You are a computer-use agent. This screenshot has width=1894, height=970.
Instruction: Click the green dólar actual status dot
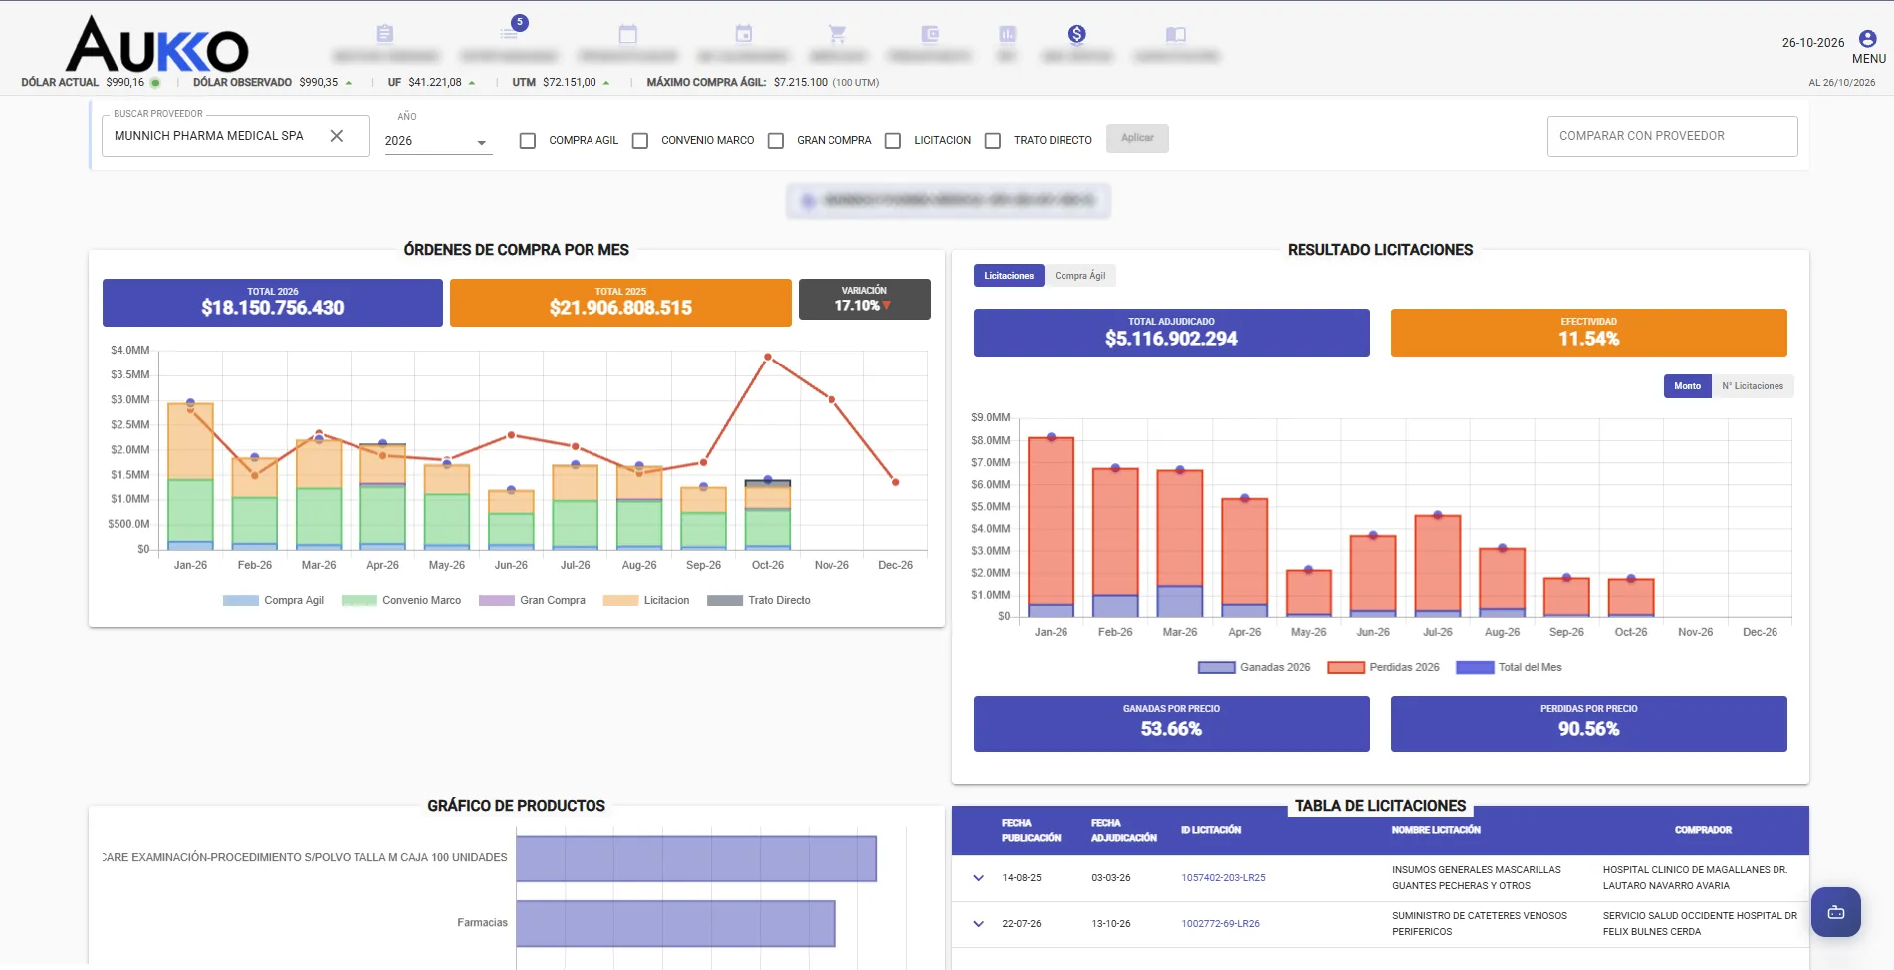(155, 83)
